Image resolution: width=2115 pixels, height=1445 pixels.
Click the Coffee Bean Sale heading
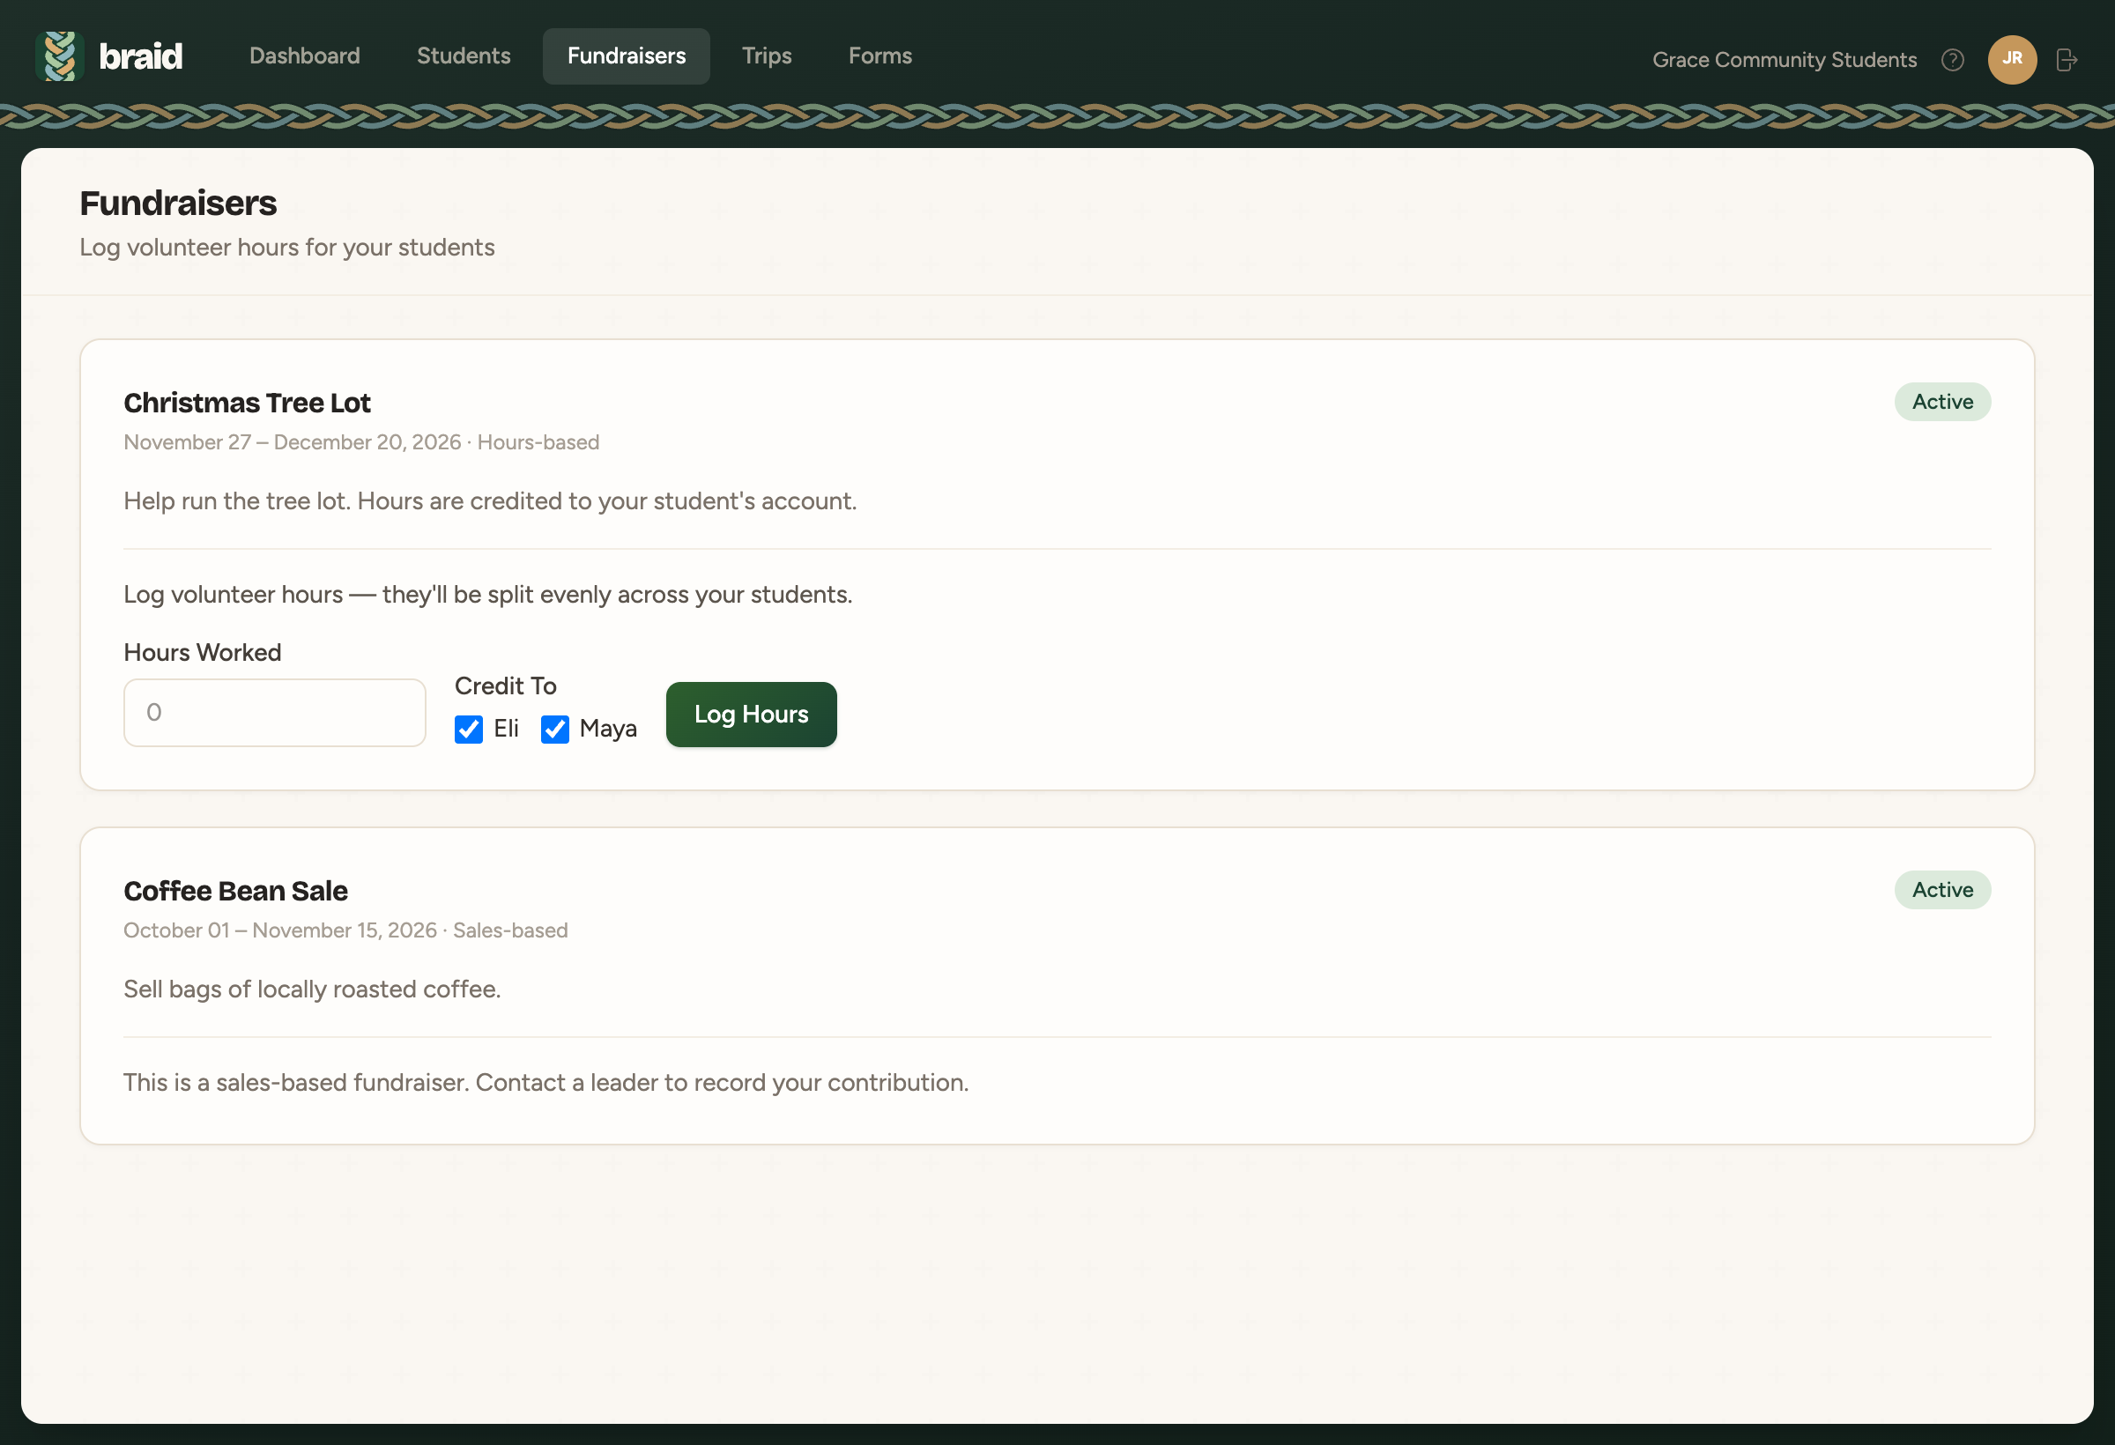coord(235,891)
